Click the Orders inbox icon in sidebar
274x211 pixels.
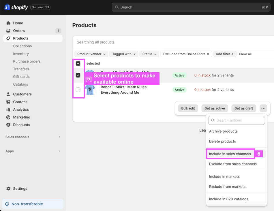[x=8, y=31]
